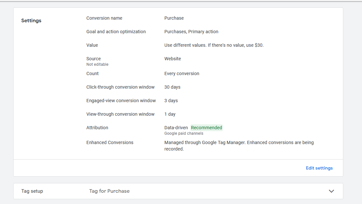
Task: Click the 'Goal and action optimization' label
Action: tap(116, 32)
